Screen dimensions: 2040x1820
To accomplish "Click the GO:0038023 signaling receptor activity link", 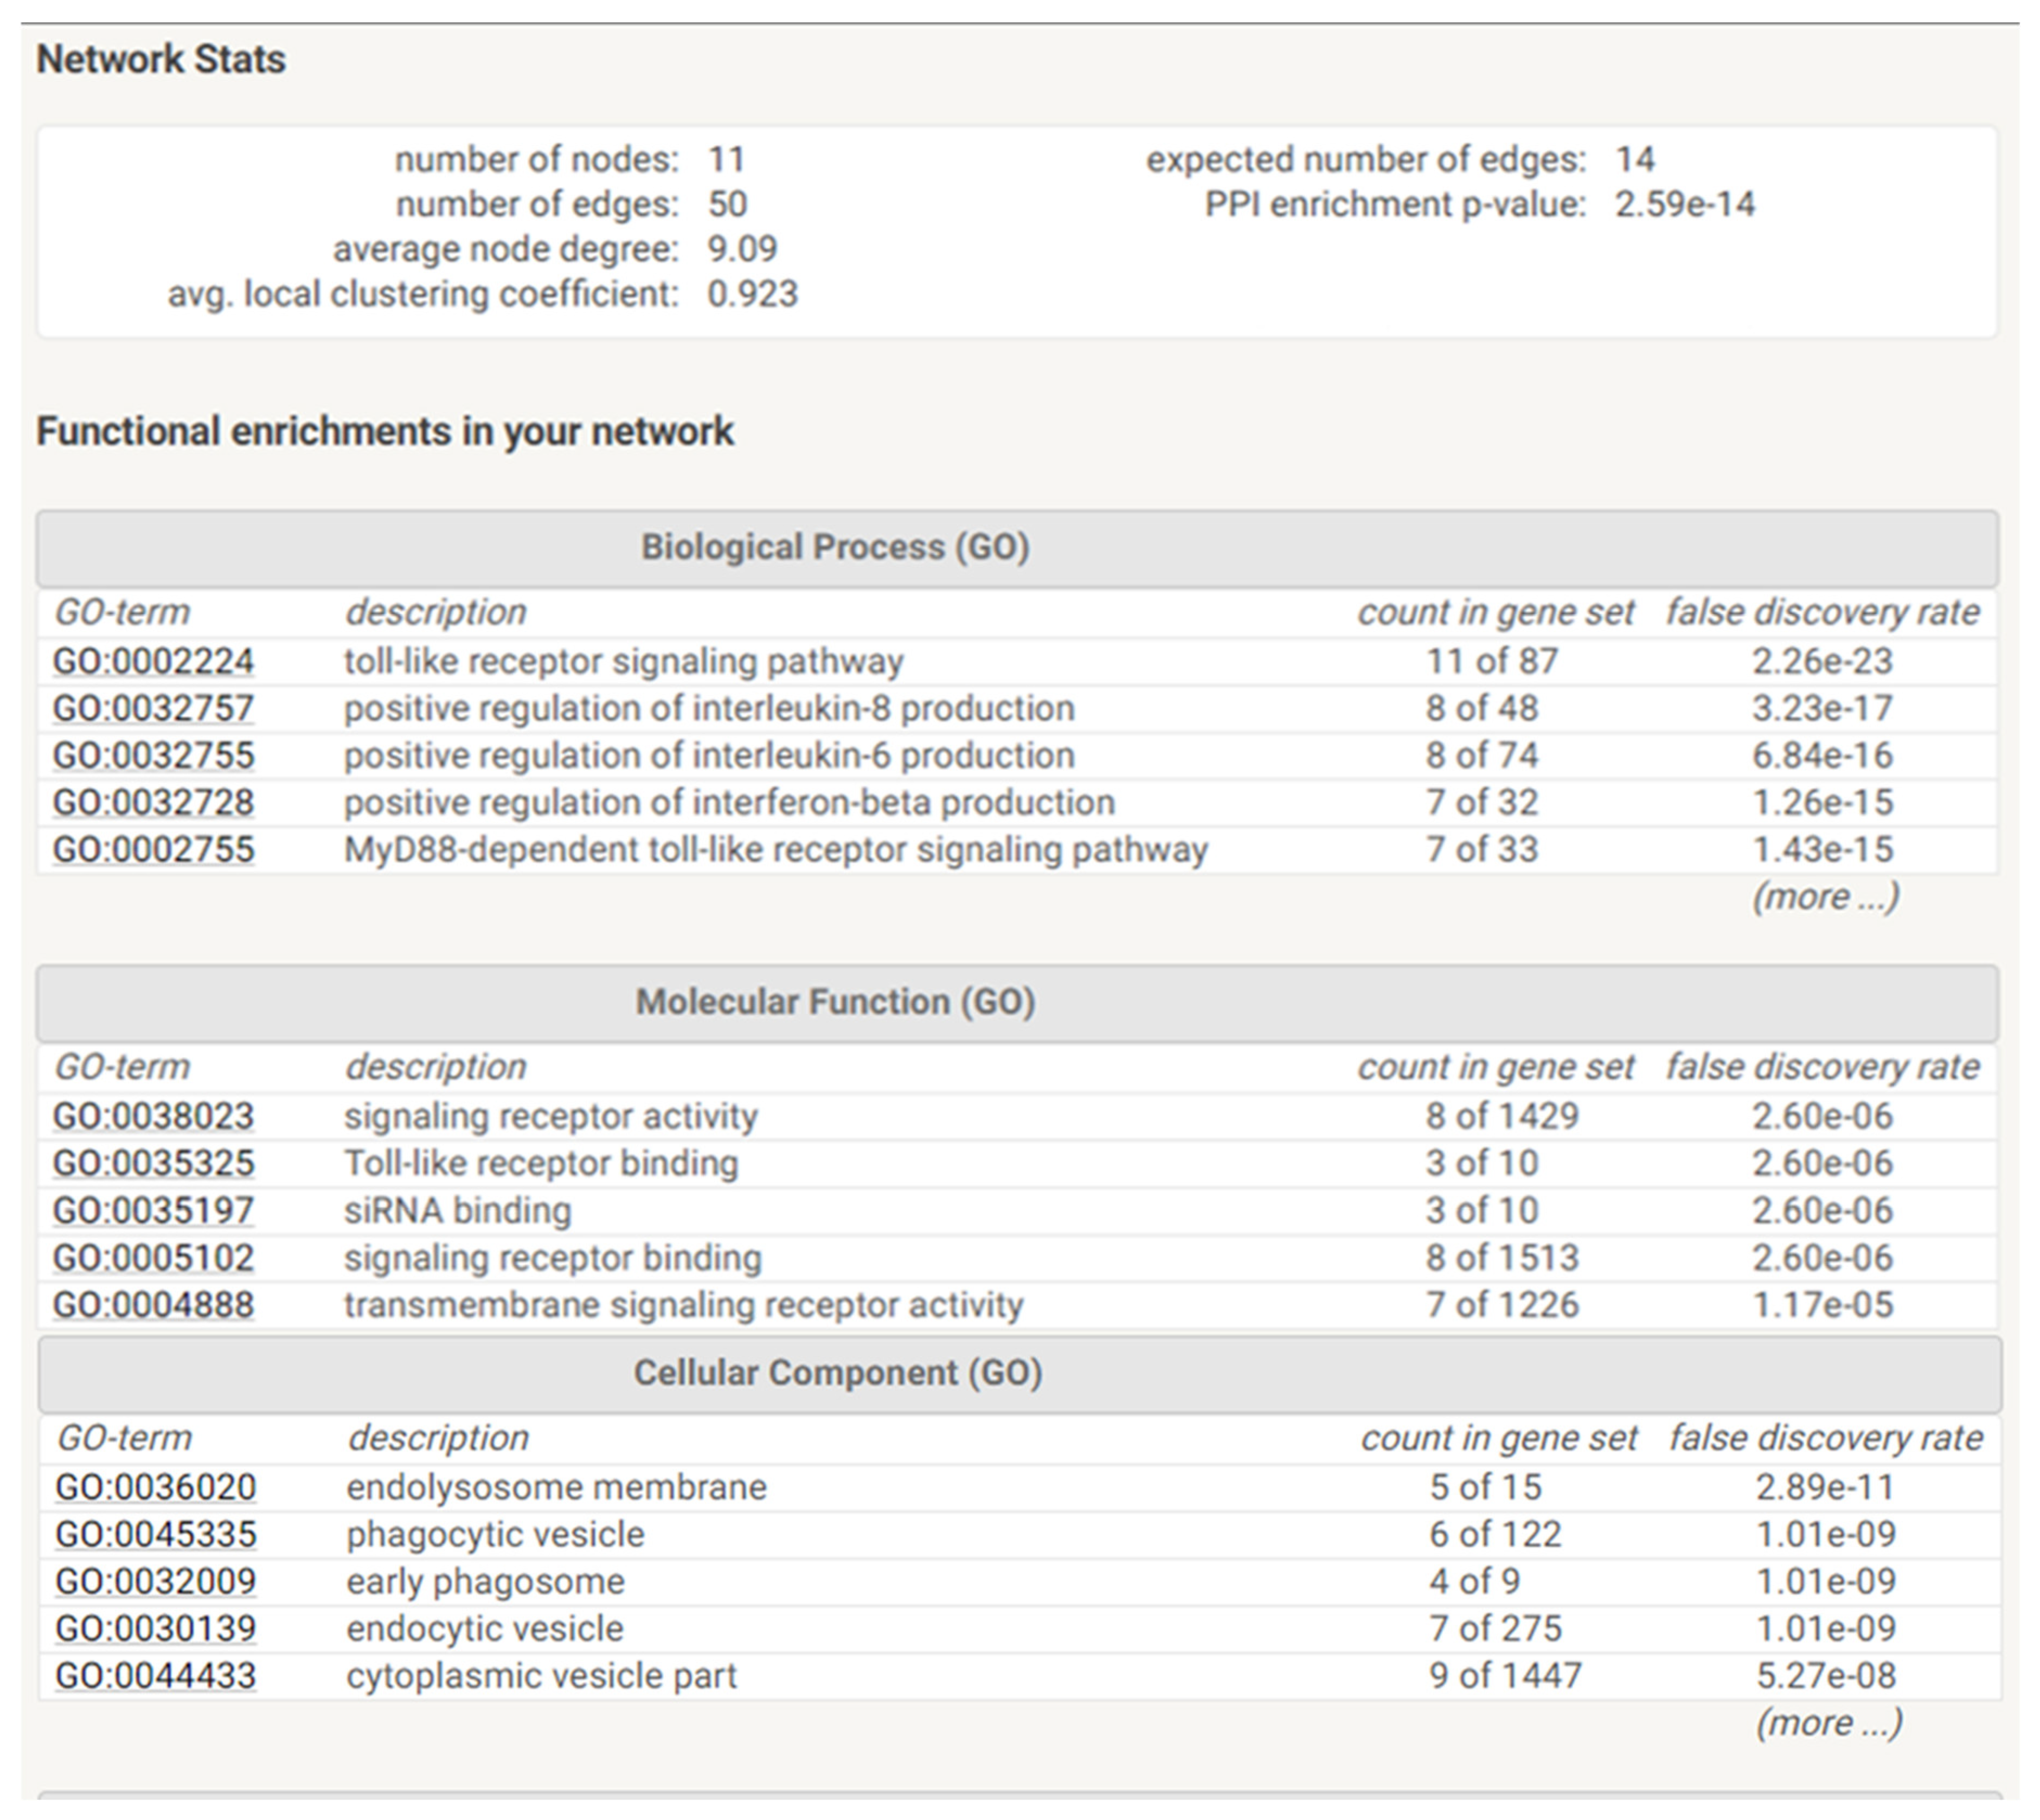I will click(153, 1116).
